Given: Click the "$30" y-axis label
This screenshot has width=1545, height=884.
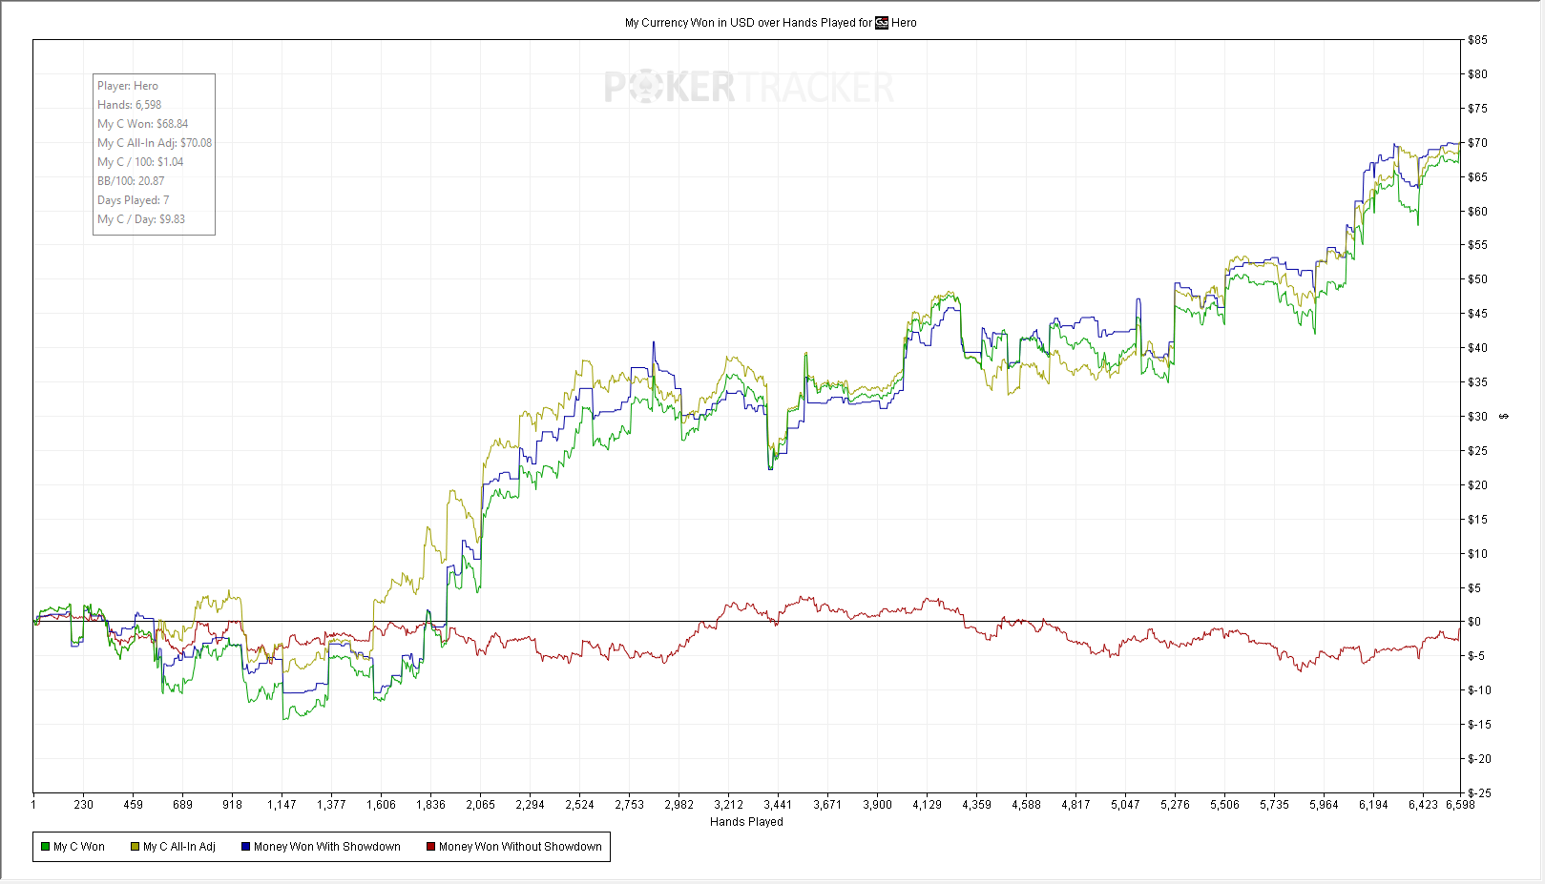Looking at the screenshot, I should [x=1477, y=417].
